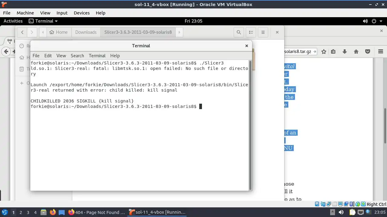Click the Firefox back arrow button
This screenshot has height=217, width=387.
[6, 52]
